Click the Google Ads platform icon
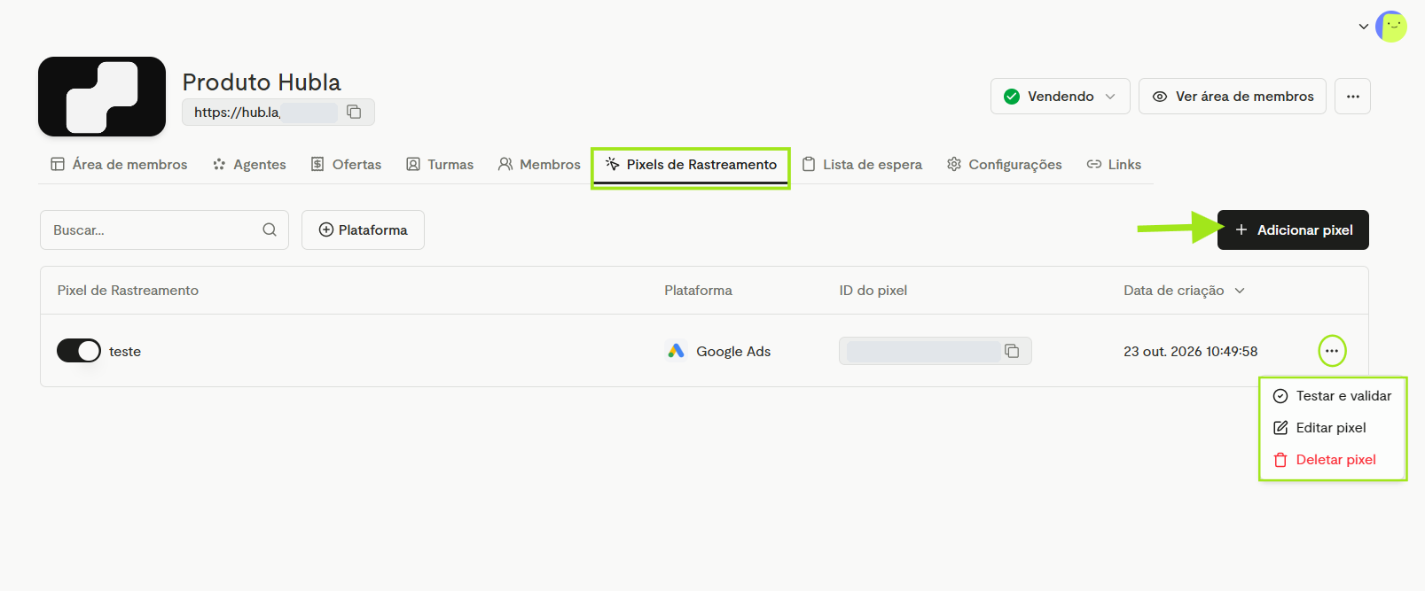This screenshot has width=1425, height=591. click(677, 351)
